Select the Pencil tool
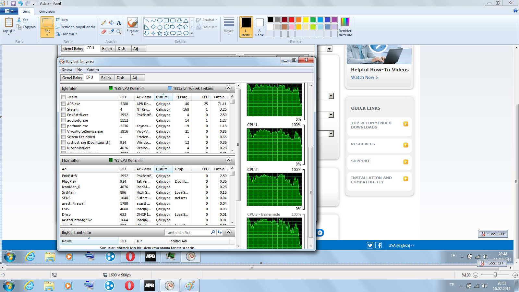Image resolution: width=519 pixels, height=292 pixels. coord(103,22)
